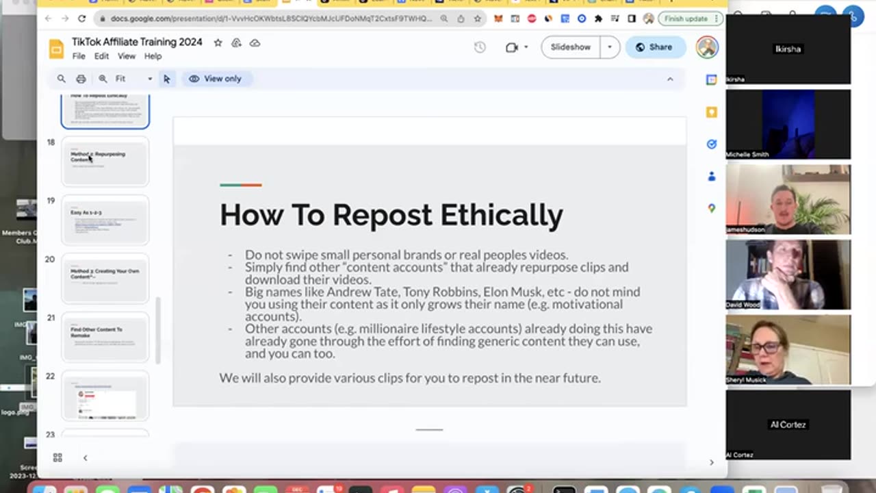Print the presentation

tap(81, 79)
